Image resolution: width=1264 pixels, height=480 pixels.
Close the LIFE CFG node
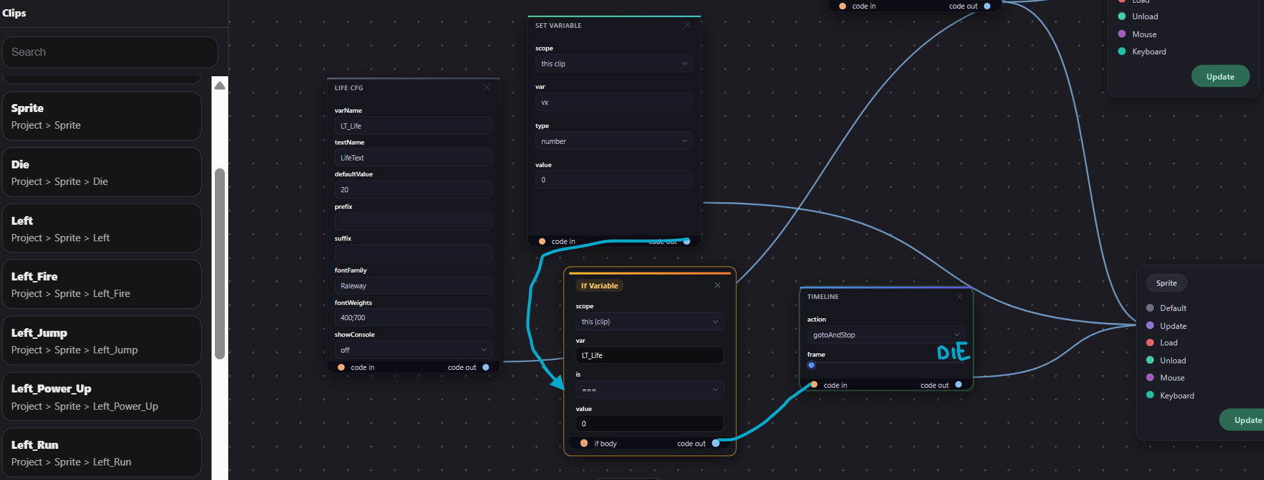(486, 88)
